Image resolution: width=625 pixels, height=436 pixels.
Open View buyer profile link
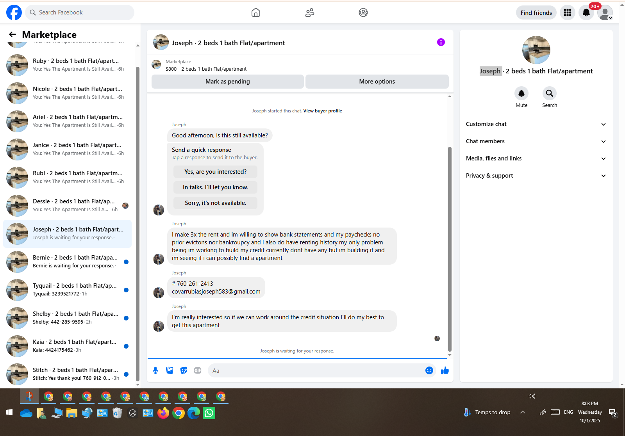pos(323,111)
